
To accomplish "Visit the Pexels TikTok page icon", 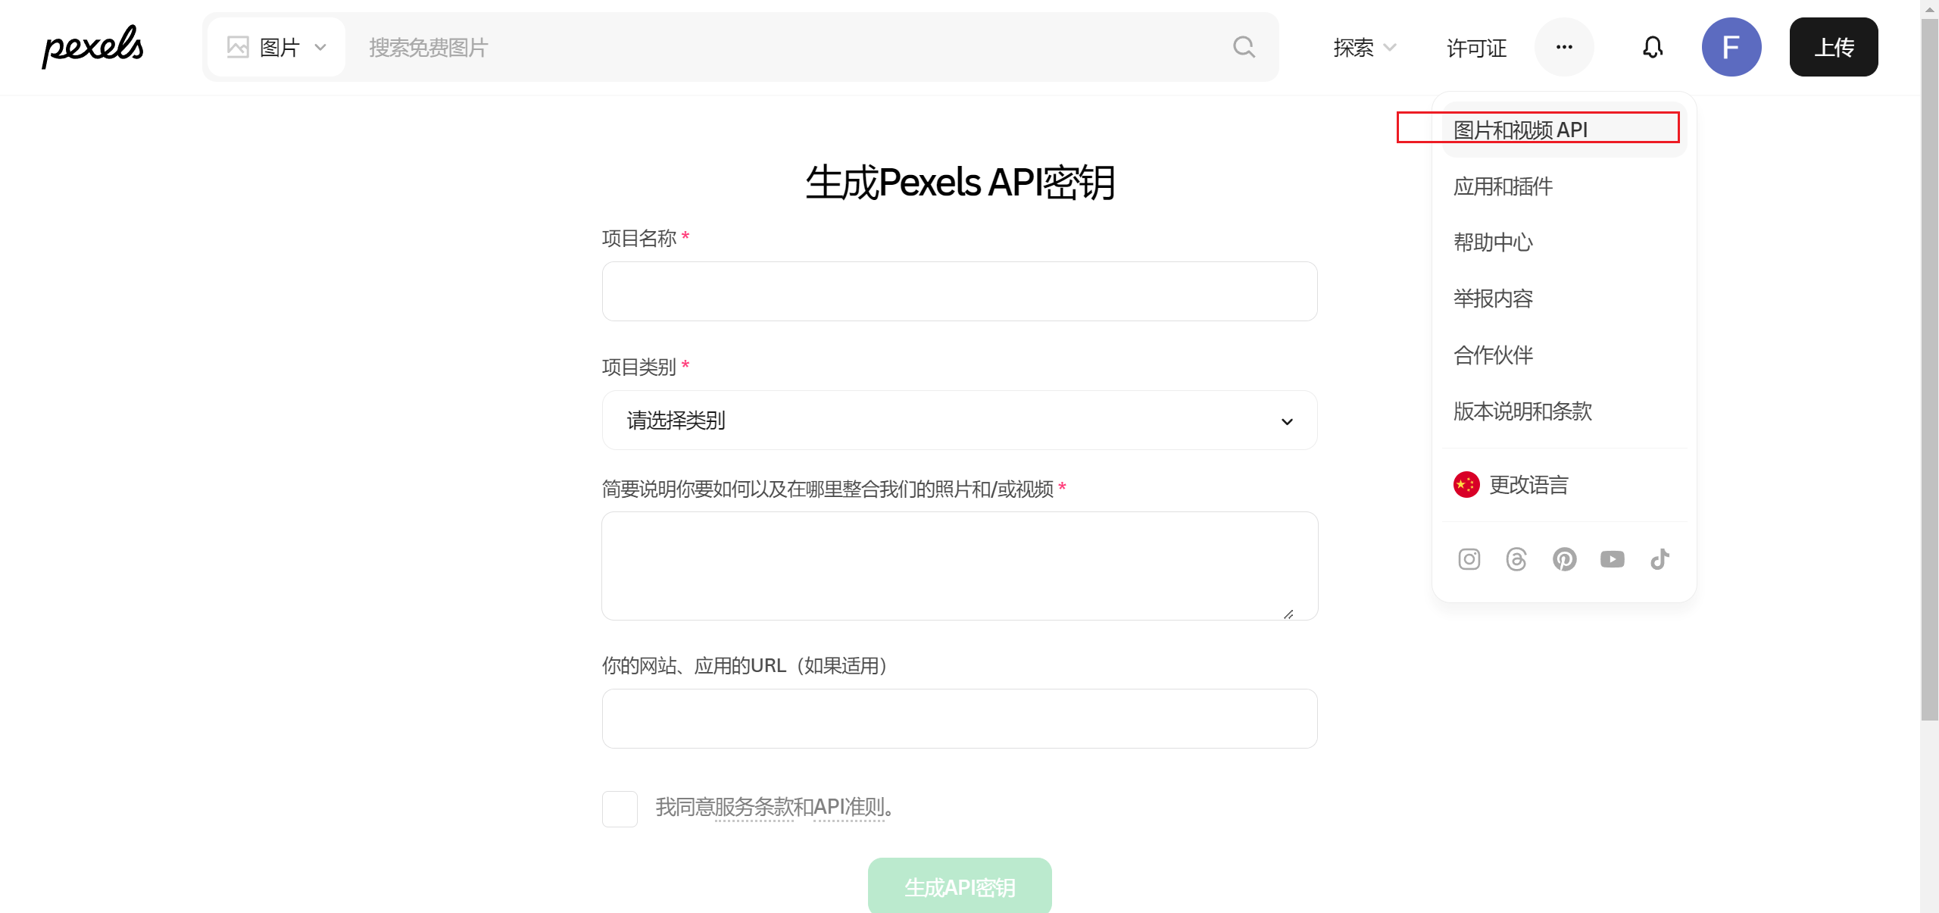I will coord(1660,559).
